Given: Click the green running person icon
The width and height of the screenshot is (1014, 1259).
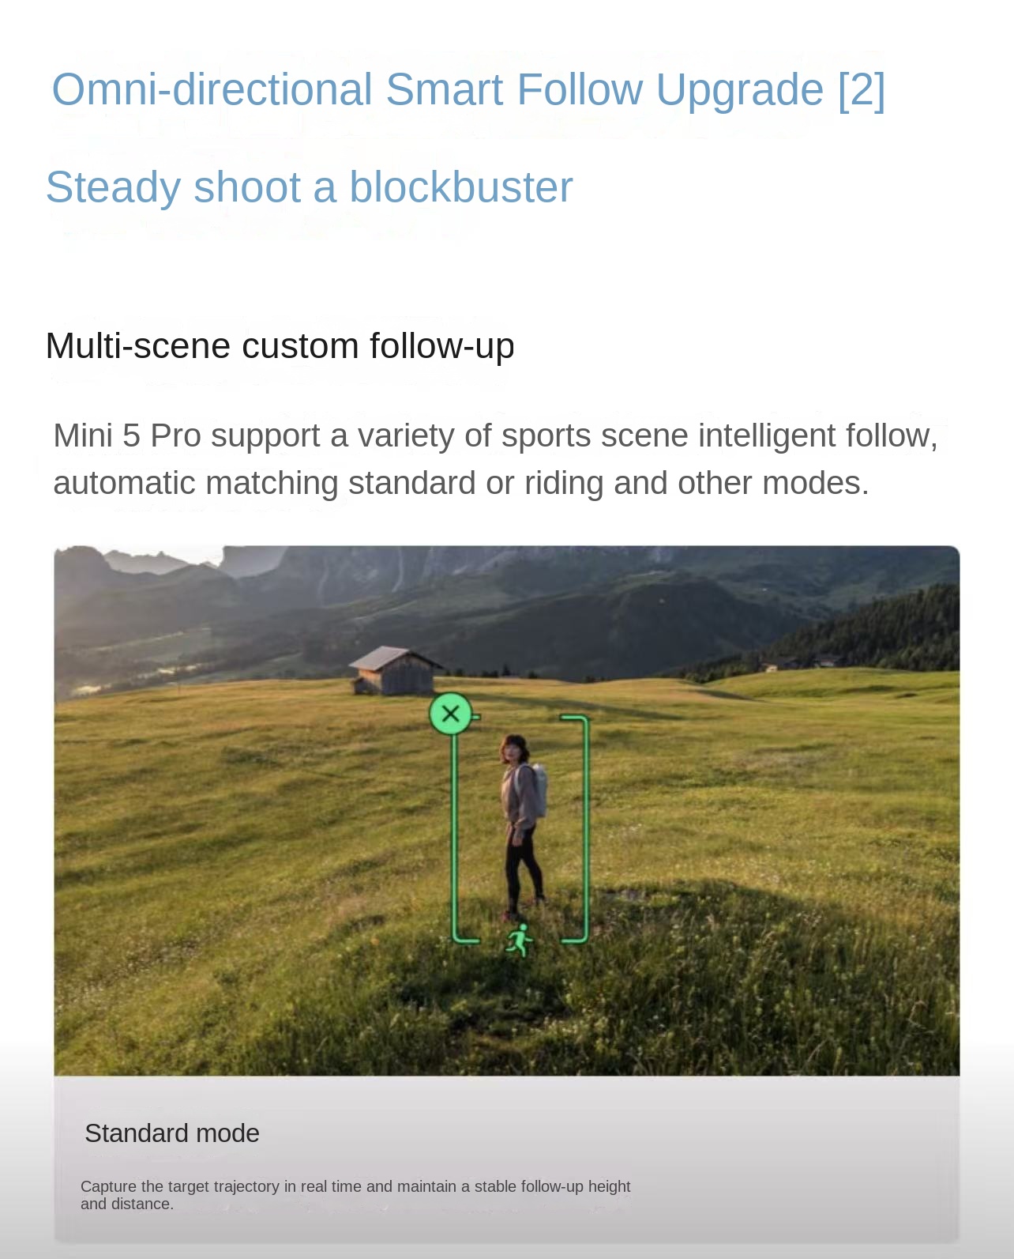Looking at the screenshot, I should [520, 940].
